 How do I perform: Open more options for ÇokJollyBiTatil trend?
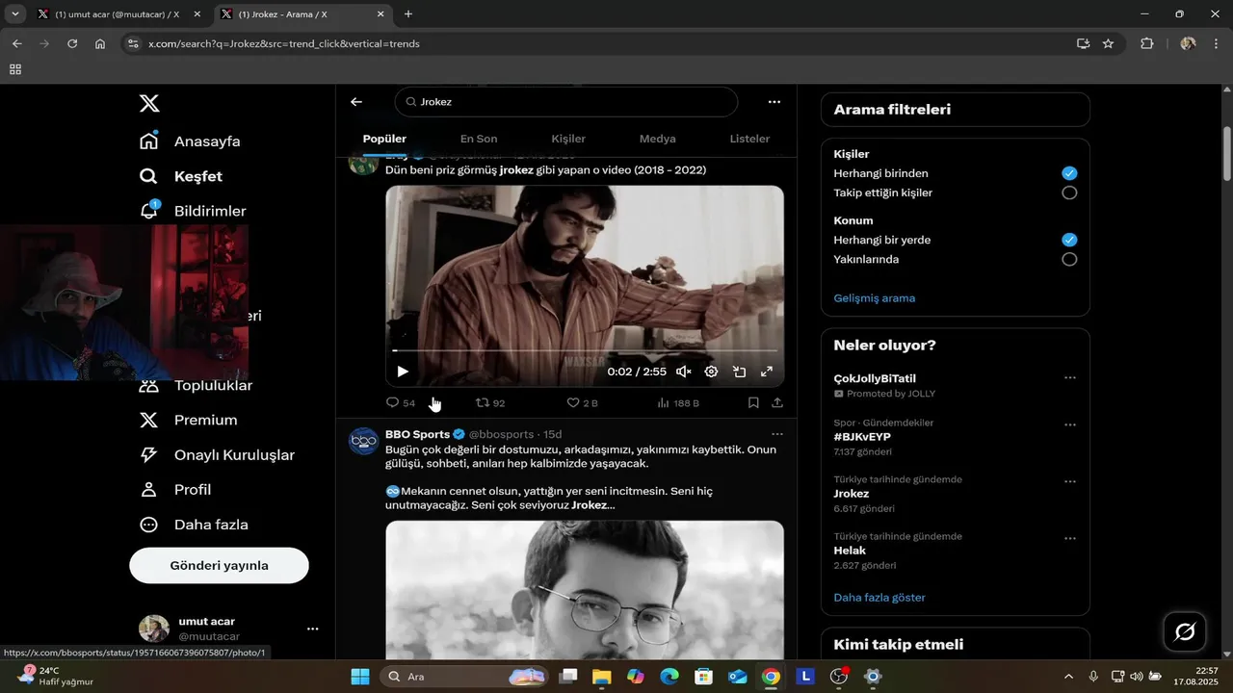click(x=1069, y=378)
